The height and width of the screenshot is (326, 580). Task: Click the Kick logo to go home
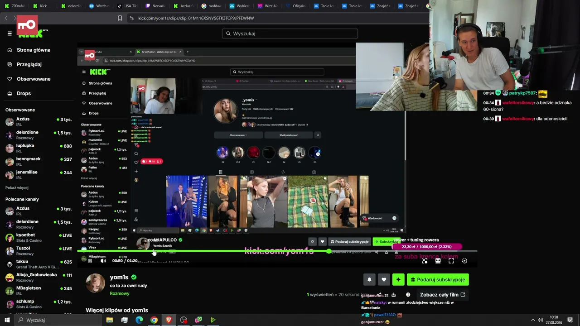pos(33,33)
